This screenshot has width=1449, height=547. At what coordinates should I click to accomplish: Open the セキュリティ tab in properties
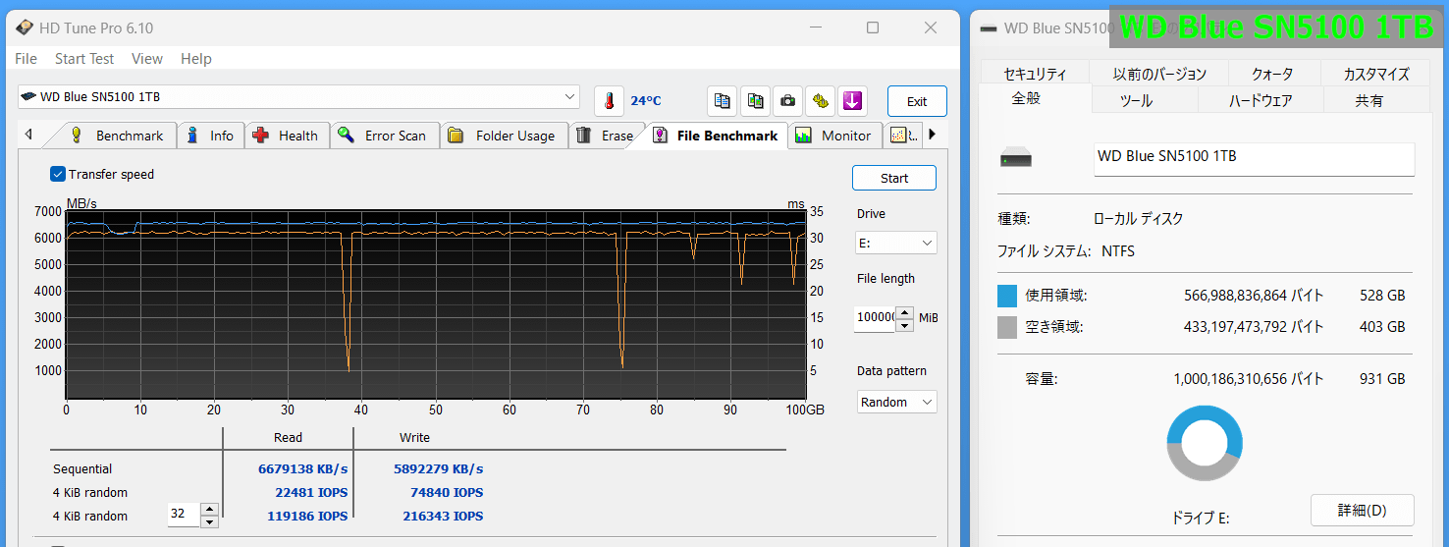coord(1035,74)
